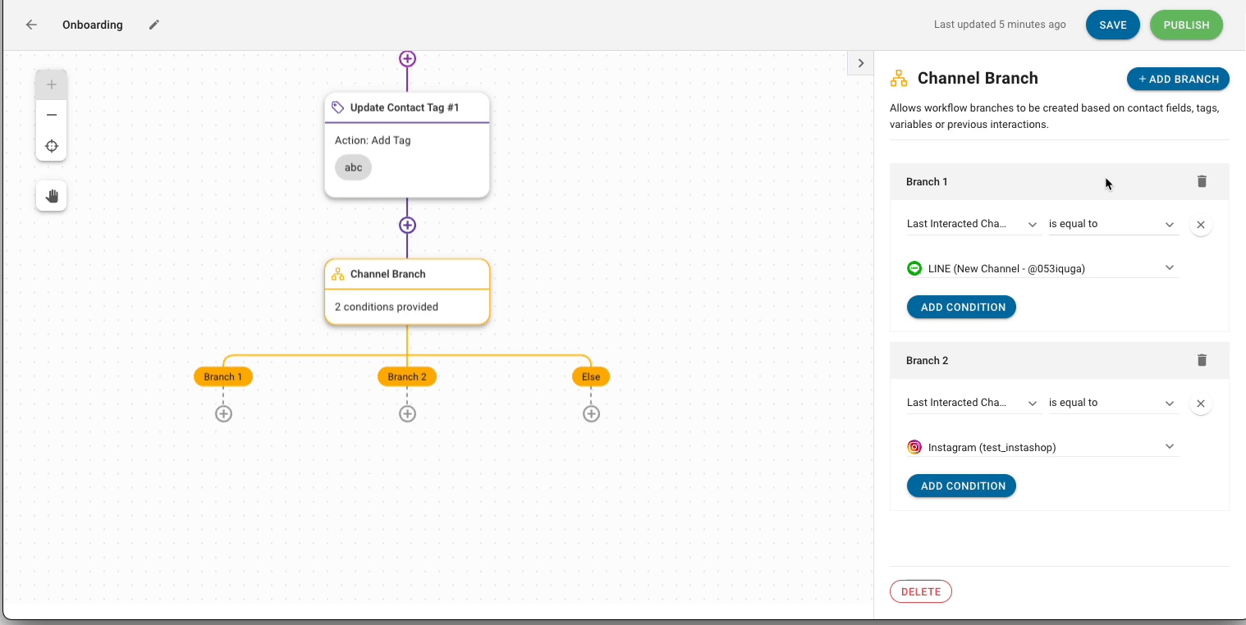Click the Publish button
Viewport: 1246px width, 625px height.
[x=1186, y=25]
